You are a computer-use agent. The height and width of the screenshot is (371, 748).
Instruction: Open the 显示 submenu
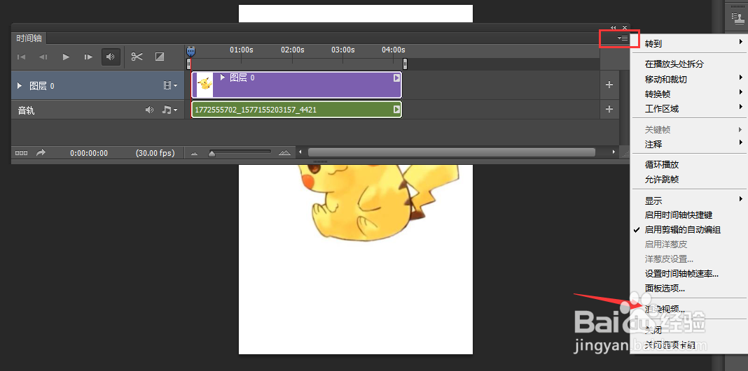click(688, 201)
